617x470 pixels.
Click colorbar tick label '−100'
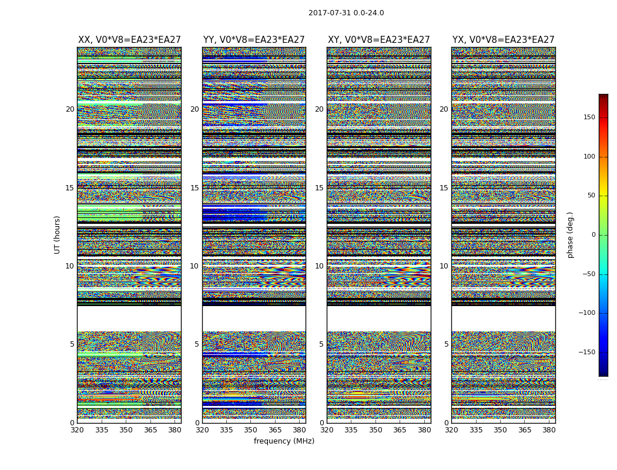click(x=587, y=313)
